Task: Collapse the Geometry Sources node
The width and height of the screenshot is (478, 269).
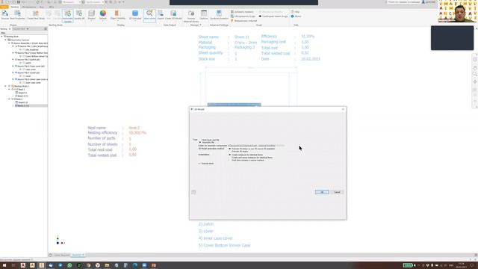Action: (x=5, y=40)
